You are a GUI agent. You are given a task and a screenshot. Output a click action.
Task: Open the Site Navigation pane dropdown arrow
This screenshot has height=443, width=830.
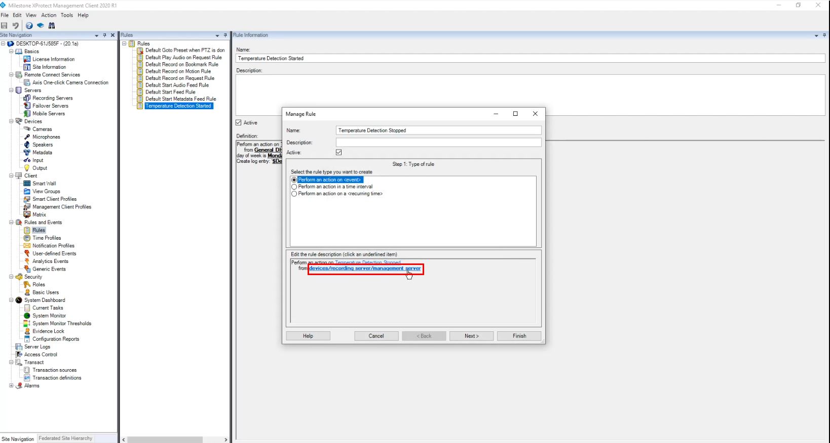point(96,35)
